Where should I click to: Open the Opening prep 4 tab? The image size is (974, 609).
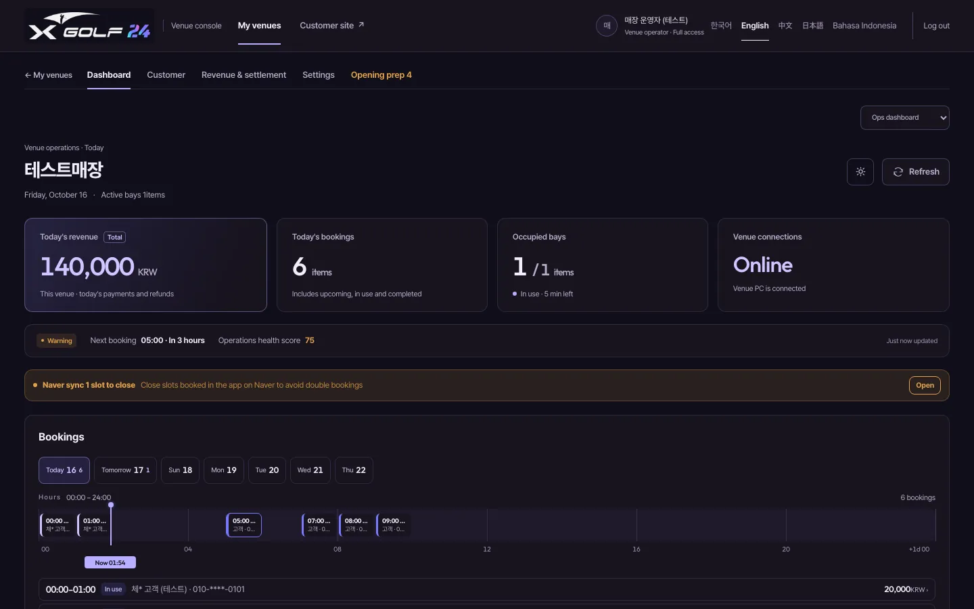[381, 75]
